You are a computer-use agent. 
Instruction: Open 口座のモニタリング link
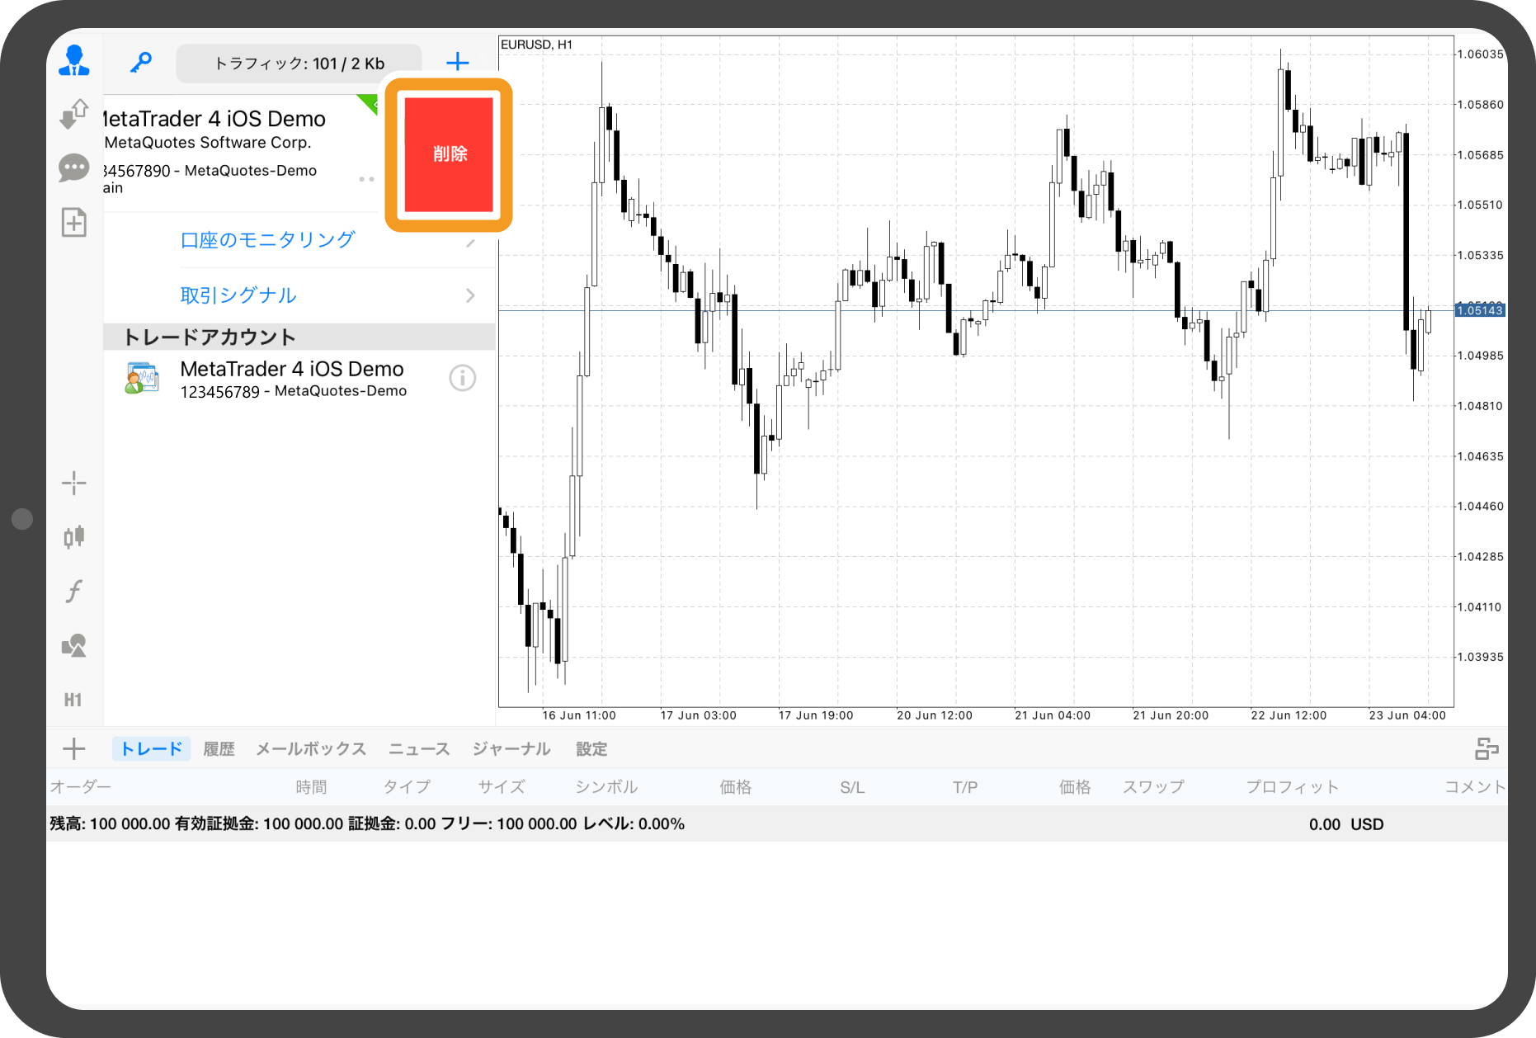[x=267, y=240]
